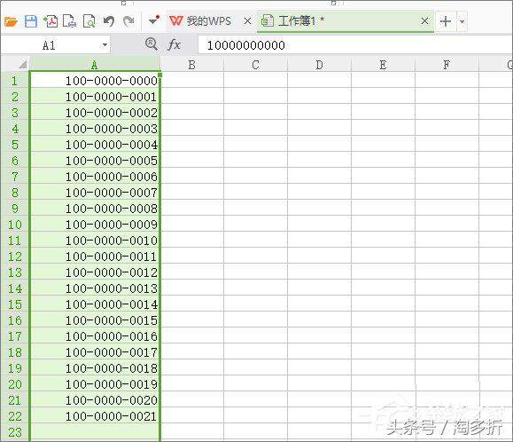
Task: Save the workbook with the floppy disk icon
Action: click(x=31, y=21)
